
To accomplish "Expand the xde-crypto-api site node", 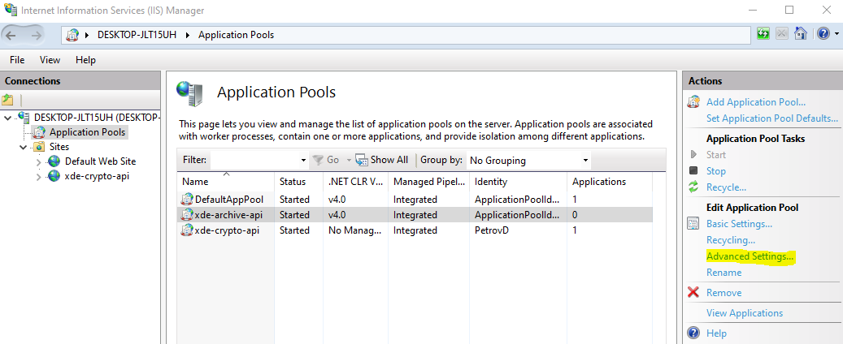I will pyautogui.click(x=38, y=177).
